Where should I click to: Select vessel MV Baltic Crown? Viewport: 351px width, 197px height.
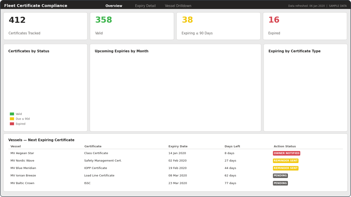pos(22,183)
